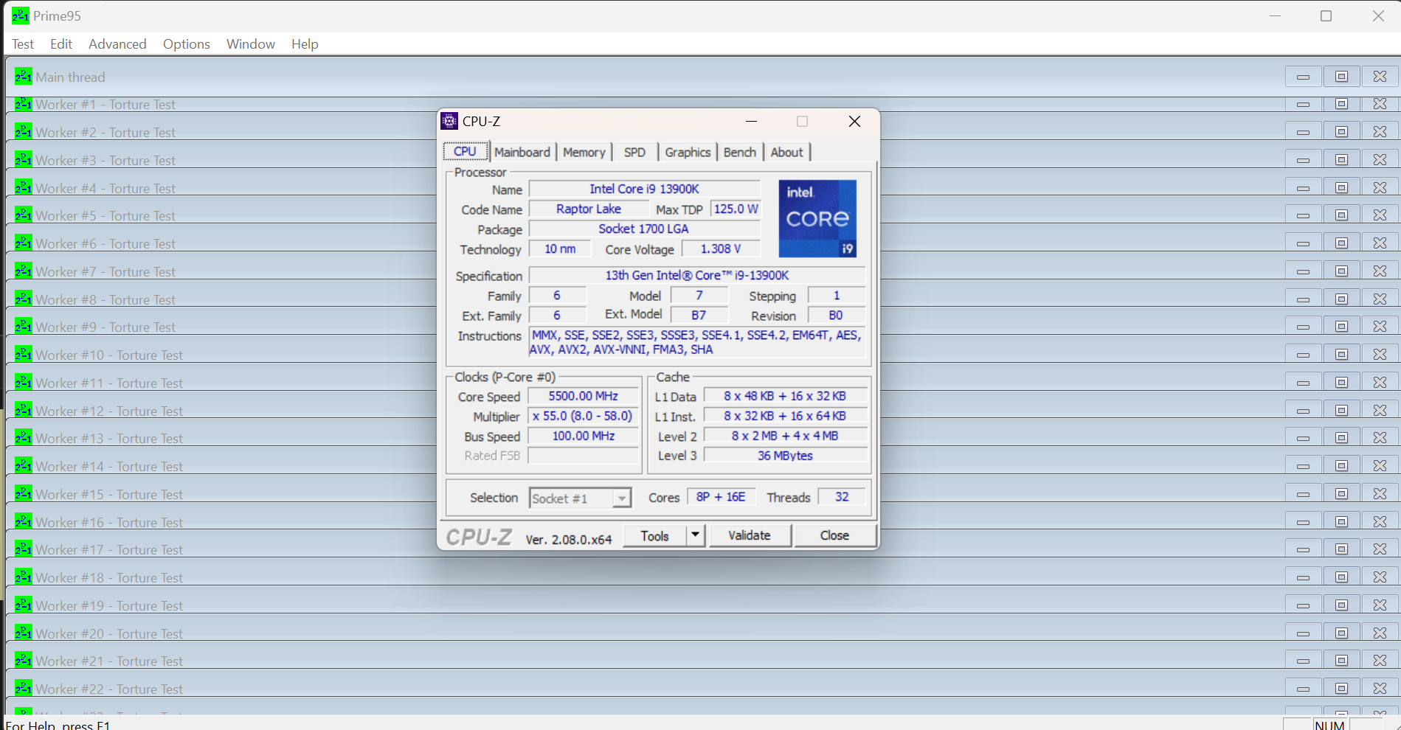Click the Validate button in CPU-Z

click(x=750, y=535)
